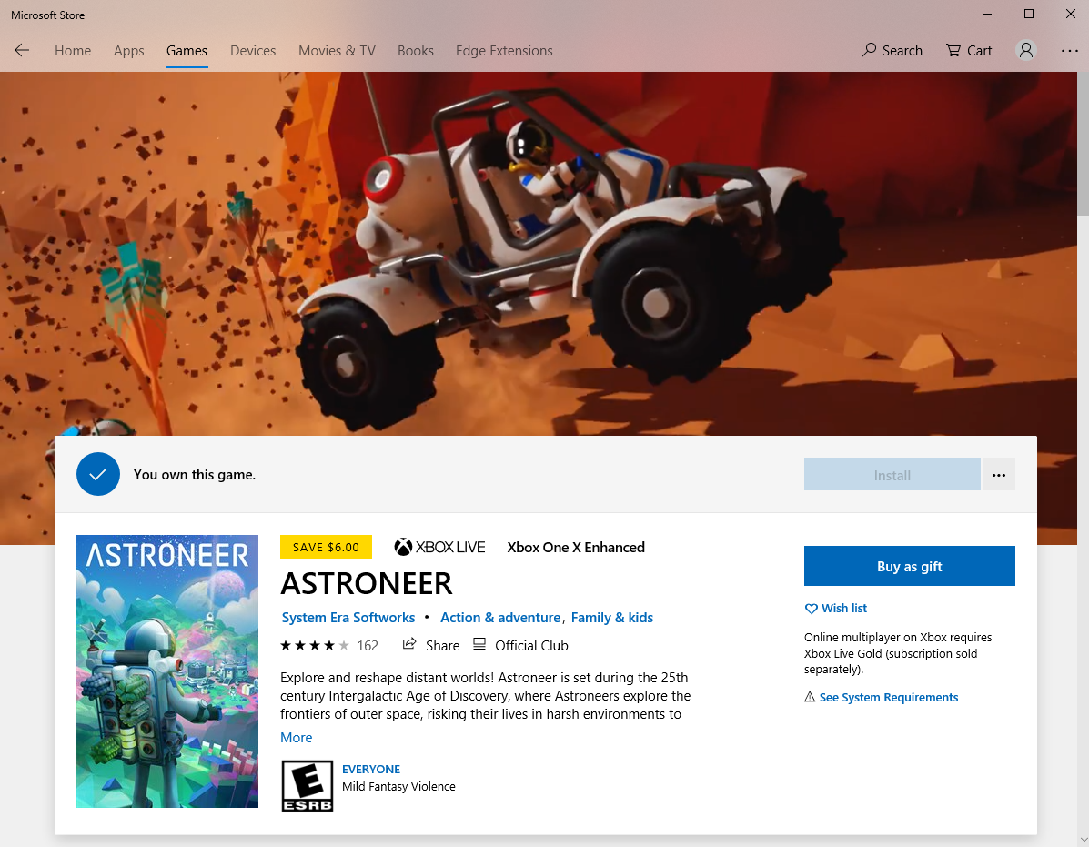Expand description with More link
Image resolution: width=1089 pixels, height=847 pixels.
pyautogui.click(x=296, y=737)
